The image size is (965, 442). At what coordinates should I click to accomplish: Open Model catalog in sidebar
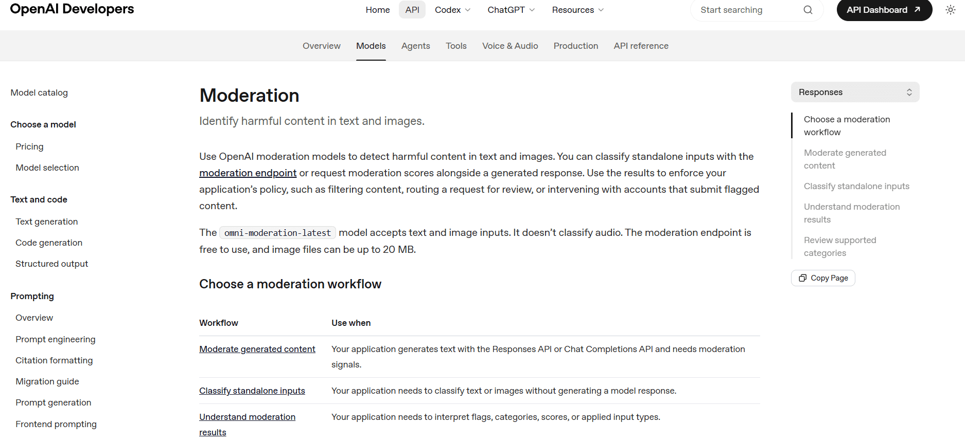[39, 93]
